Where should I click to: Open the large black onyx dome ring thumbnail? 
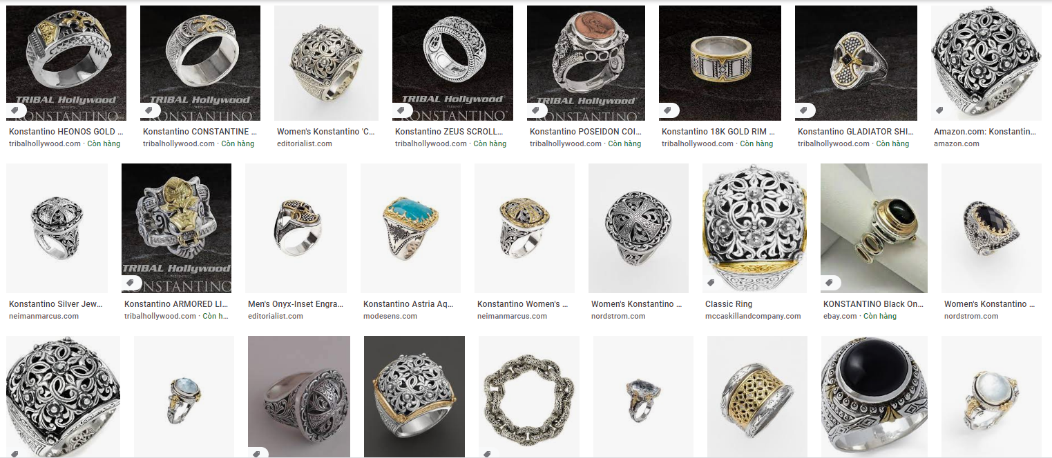[x=876, y=397]
